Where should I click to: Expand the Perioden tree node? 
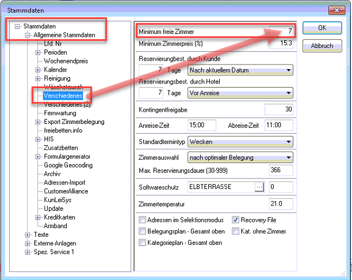pyautogui.click(x=37, y=52)
